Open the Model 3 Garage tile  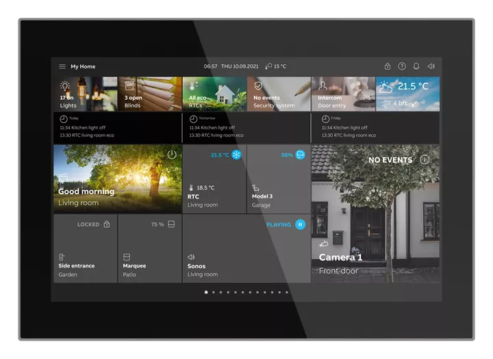(279, 179)
